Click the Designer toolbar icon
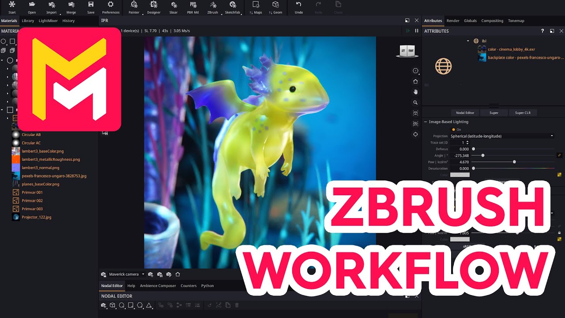 click(154, 4)
